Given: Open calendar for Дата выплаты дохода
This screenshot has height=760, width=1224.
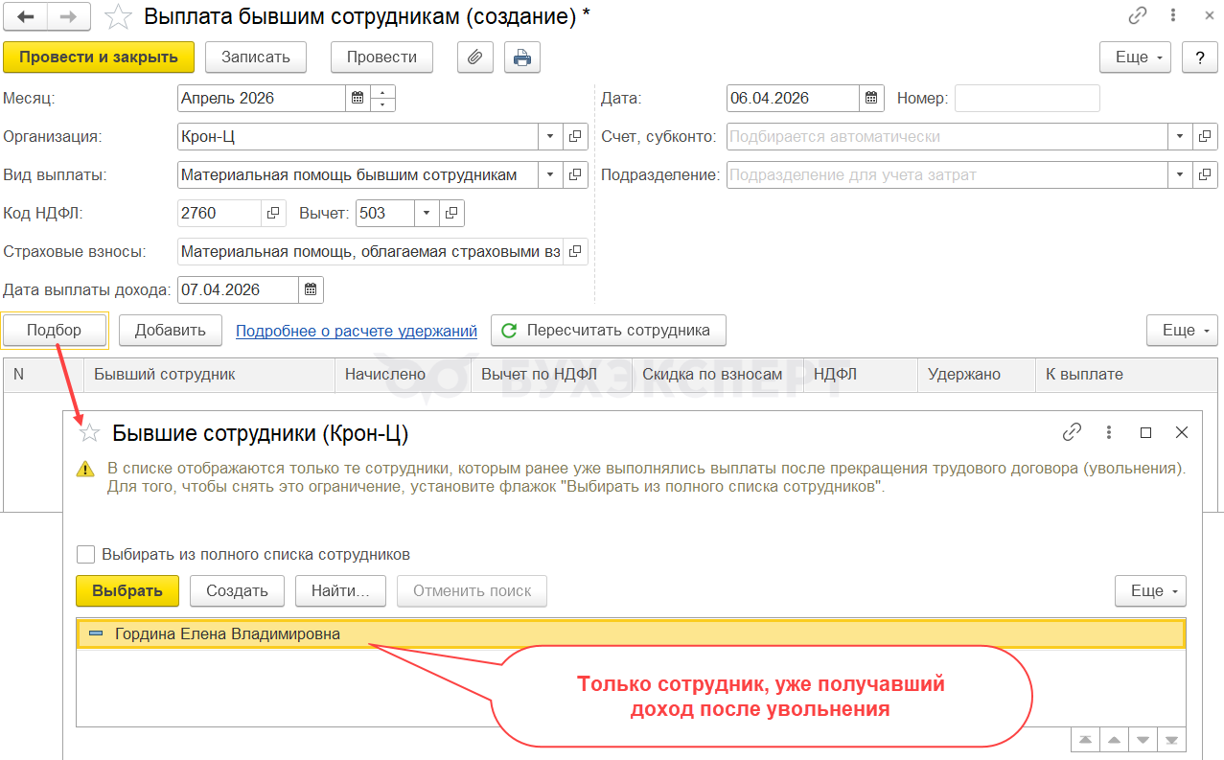Looking at the screenshot, I should pyautogui.click(x=311, y=289).
